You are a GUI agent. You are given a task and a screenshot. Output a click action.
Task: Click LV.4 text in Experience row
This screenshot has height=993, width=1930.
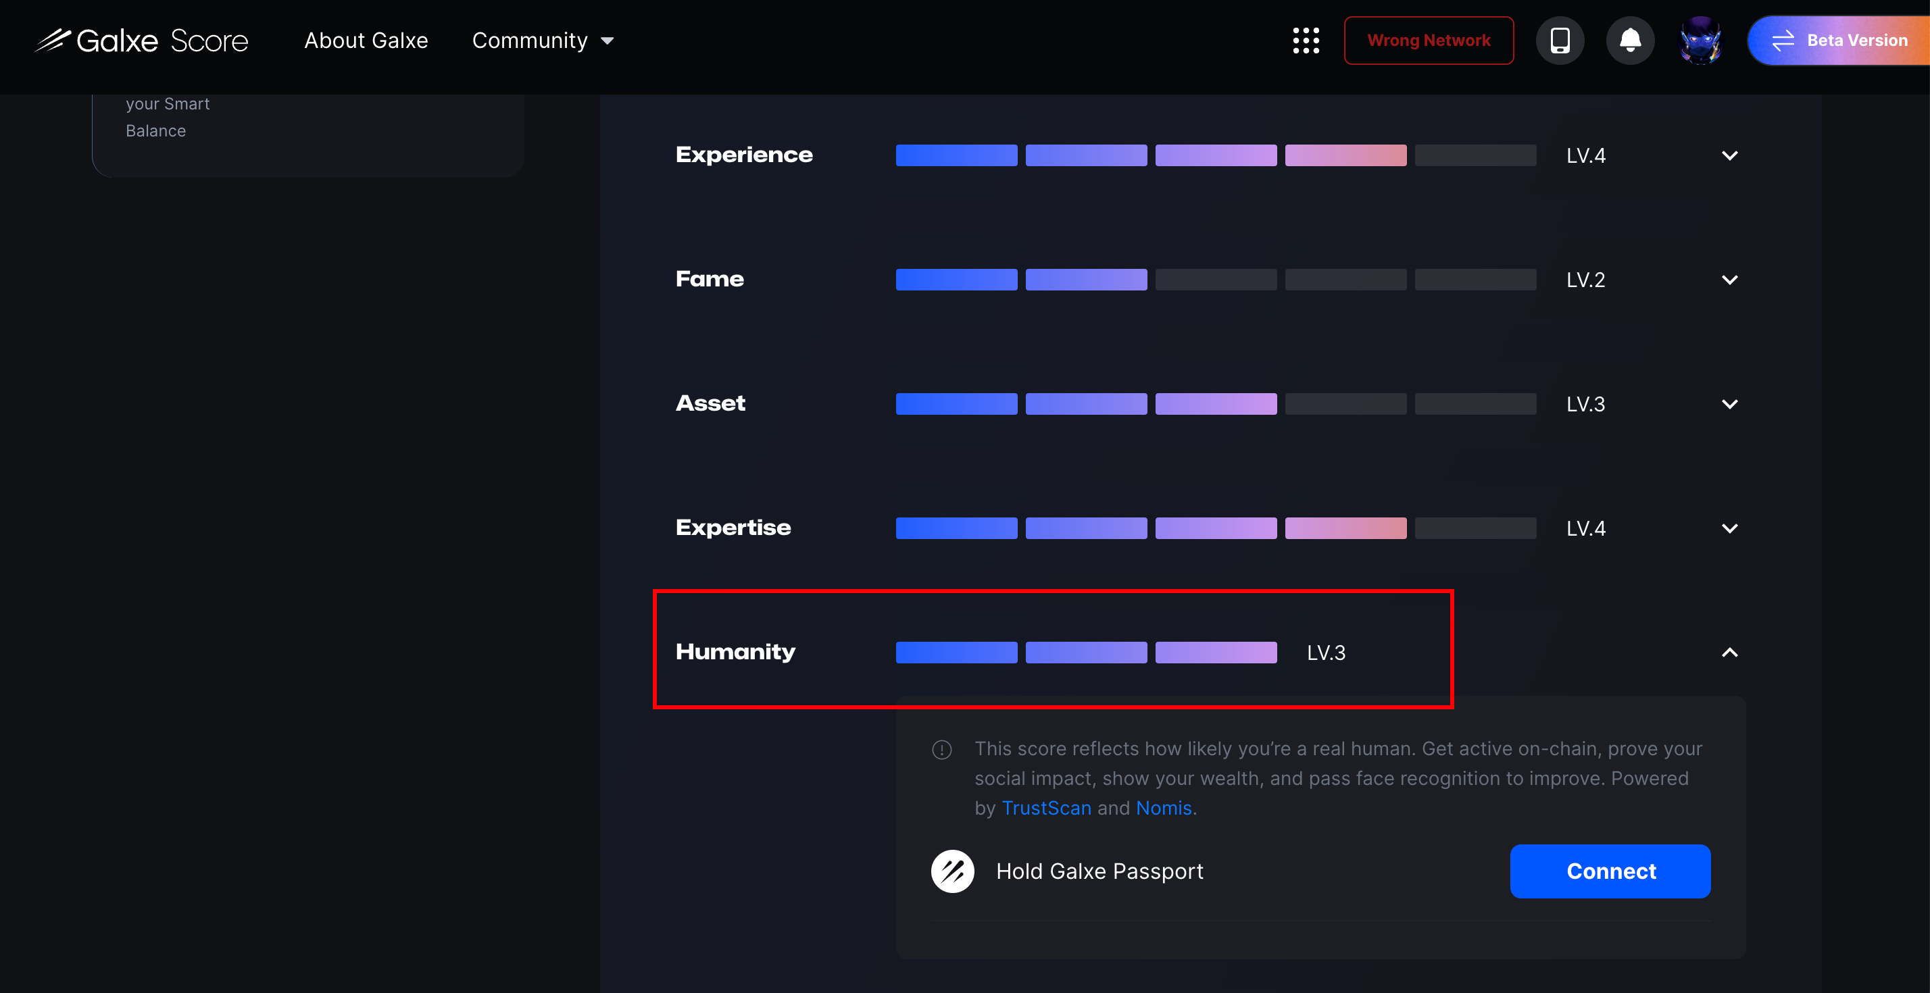coord(1585,156)
